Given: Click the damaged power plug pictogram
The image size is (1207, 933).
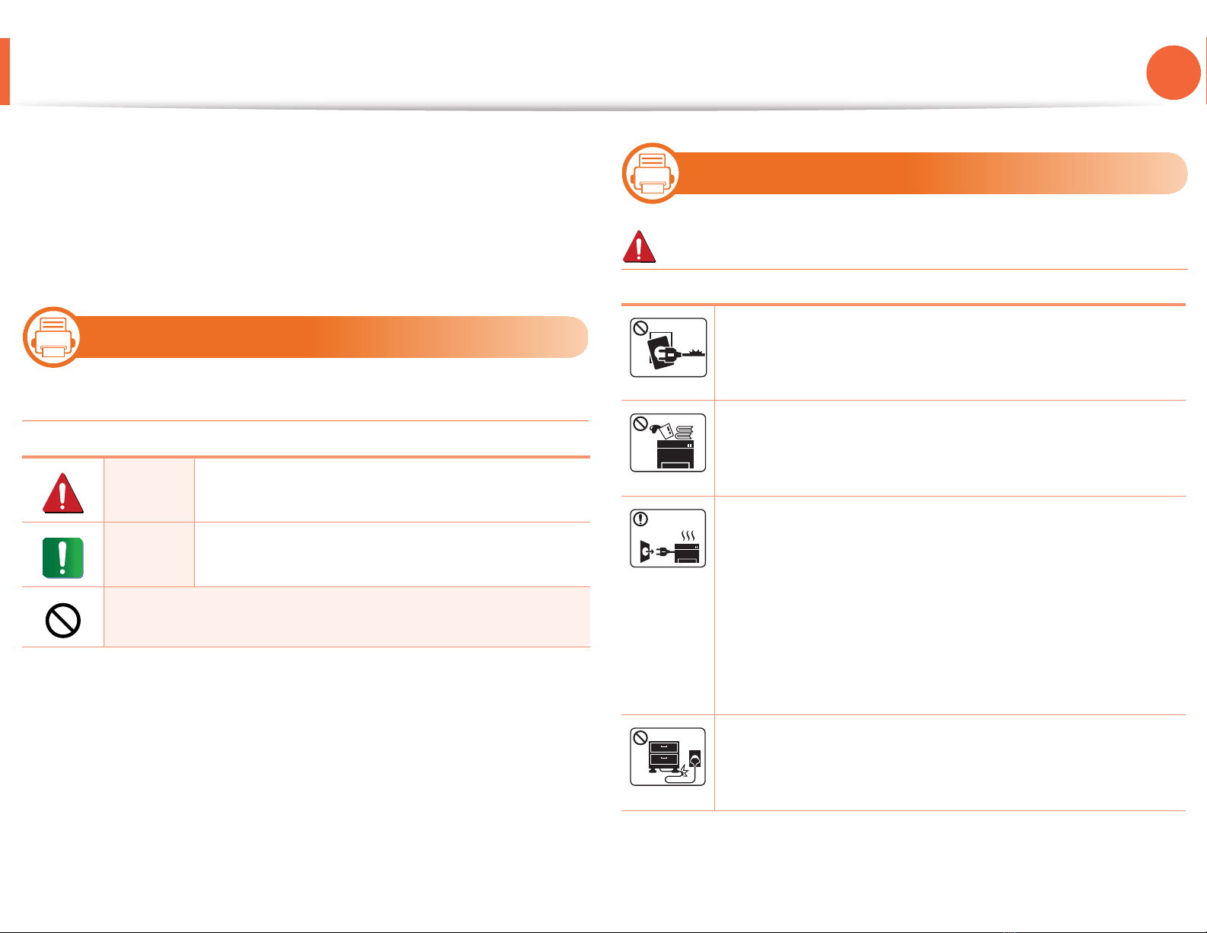Looking at the screenshot, I should click(x=668, y=348).
